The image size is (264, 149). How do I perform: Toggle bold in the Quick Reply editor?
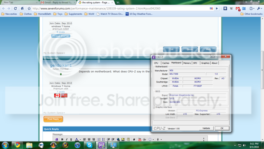62,139
